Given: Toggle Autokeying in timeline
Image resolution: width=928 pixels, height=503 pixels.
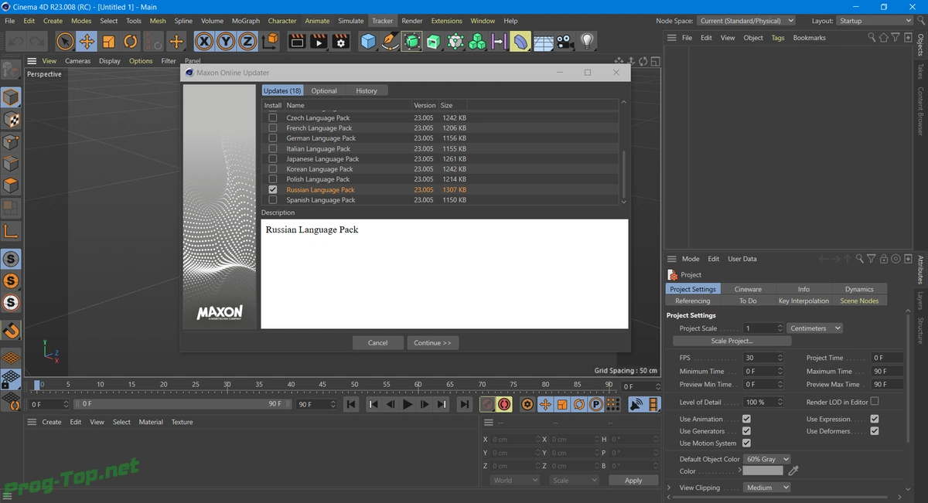Looking at the screenshot, I should click(x=504, y=404).
